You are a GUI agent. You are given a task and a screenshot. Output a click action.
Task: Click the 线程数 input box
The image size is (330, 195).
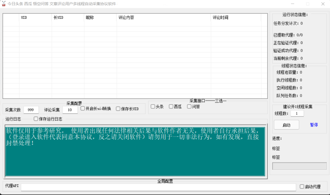click(x=297, y=114)
